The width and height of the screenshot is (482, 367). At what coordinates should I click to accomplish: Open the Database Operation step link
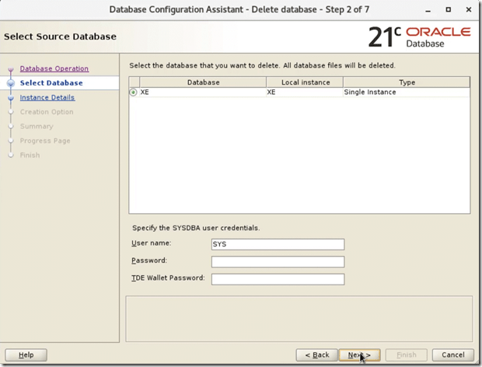(54, 69)
